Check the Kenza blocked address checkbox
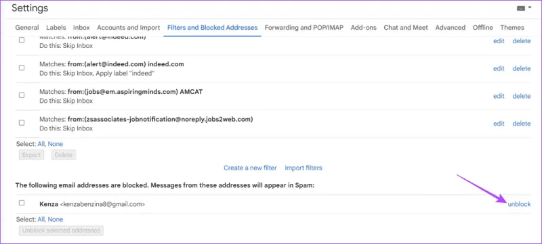Viewport: 542px width, 244px height. (x=22, y=203)
